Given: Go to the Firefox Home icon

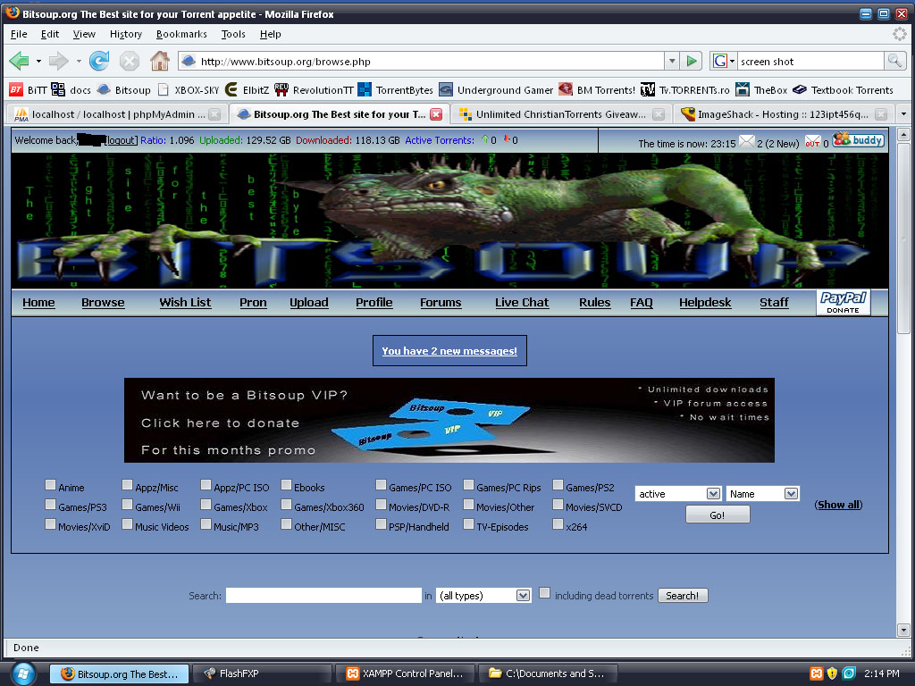Looking at the screenshot, I should pos(159,61).
